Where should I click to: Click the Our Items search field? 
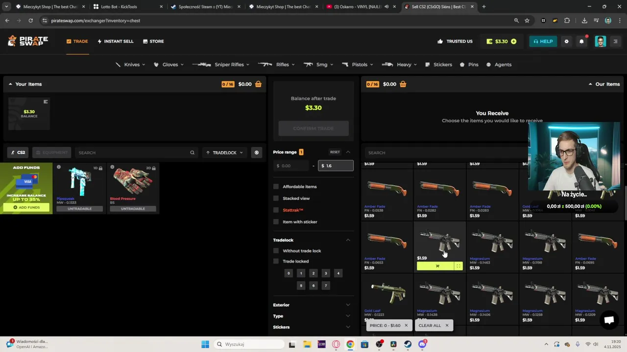(x=446, y=153)
